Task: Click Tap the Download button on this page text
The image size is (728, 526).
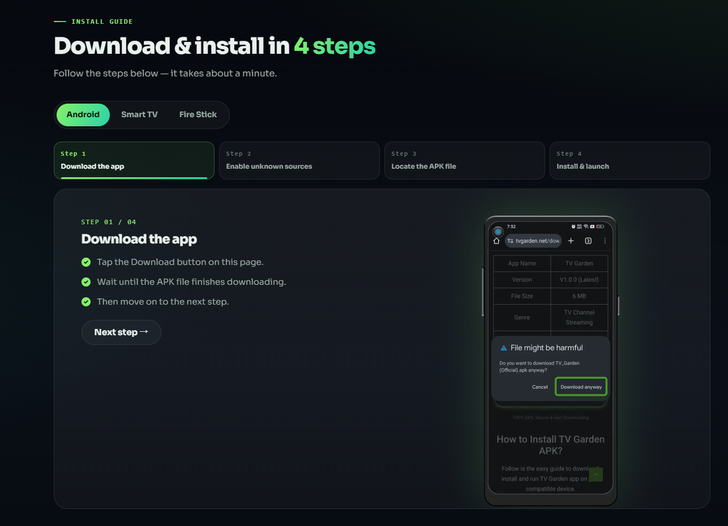Action: (180, 262)
